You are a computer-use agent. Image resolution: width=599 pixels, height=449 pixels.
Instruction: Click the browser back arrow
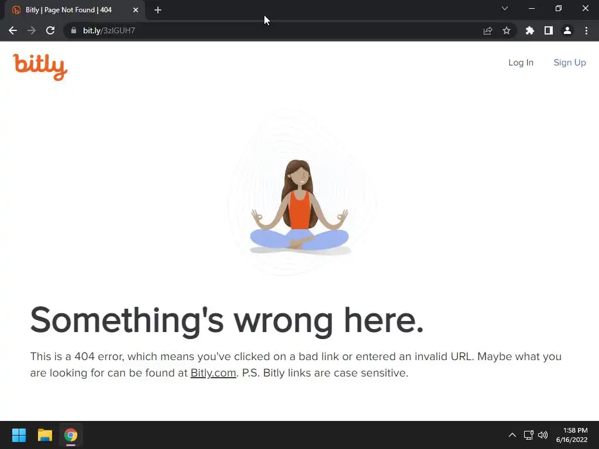coord(13,30)
